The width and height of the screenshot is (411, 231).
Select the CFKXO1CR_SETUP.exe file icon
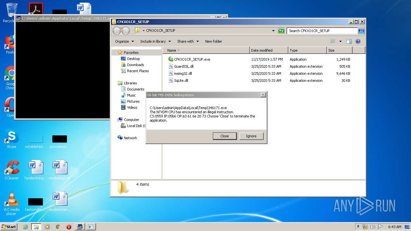click(x=171, y=59)
